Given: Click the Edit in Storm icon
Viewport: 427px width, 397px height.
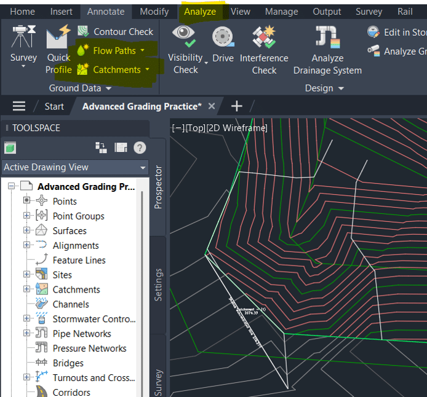Looking at the screenshot, I should pyautogui.click(x=373, y=32).
